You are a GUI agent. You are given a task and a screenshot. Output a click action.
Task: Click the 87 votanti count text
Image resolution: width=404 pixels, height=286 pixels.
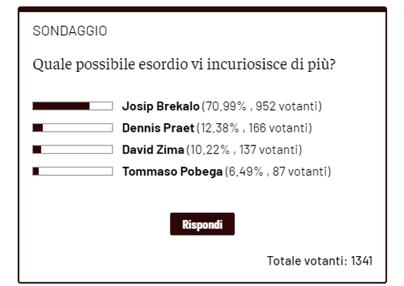[300, 171]
